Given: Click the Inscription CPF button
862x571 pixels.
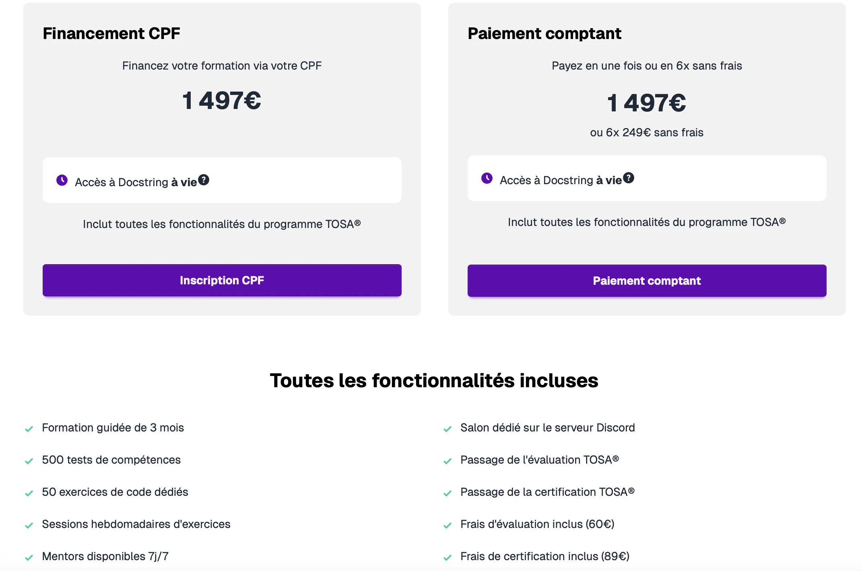Looking at the screenshot, I should click(x=222, y=280).
